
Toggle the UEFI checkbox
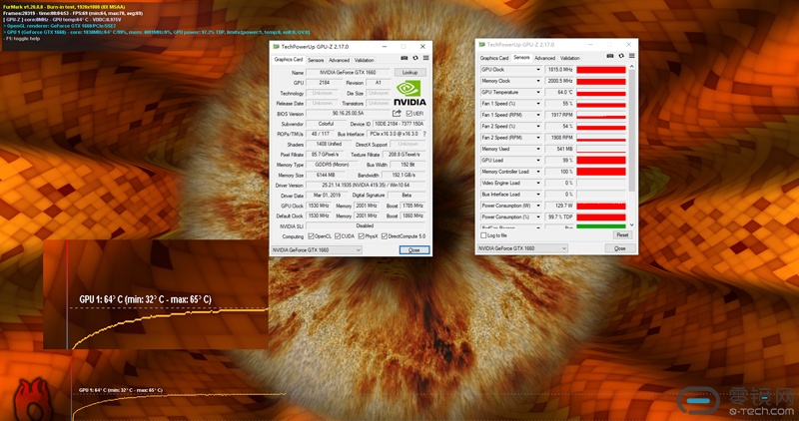pos(409,114)
